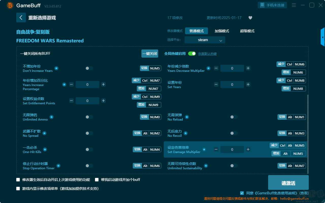Click the GameBuff logo icon
The height and width of the screenshot is (203, 325).
[x=10, y=5]
